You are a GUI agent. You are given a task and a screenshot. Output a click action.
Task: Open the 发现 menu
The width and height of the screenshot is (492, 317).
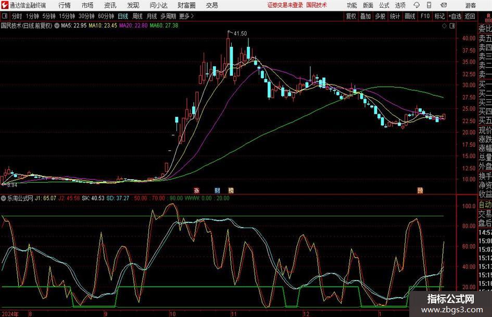coord(133,5)
